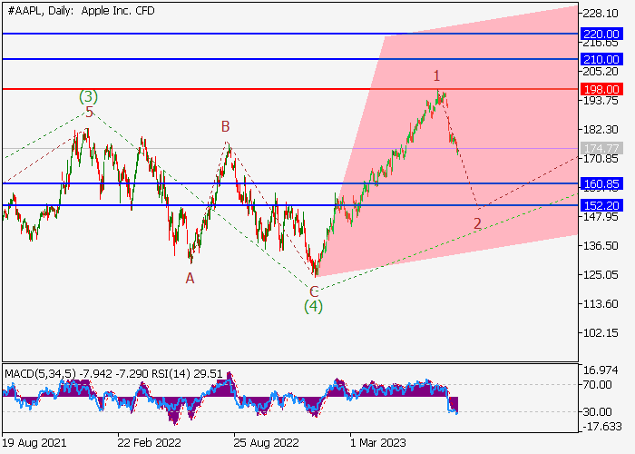Click the wave label 1 near the peak
The height and width of the screenshot is (454, 635).
click(x=436, y=75)
